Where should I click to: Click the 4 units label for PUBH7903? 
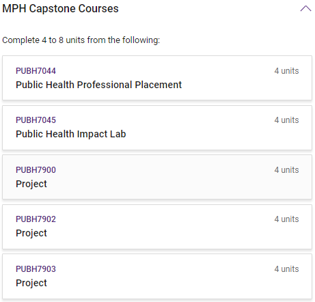click(x=286, y=269)
